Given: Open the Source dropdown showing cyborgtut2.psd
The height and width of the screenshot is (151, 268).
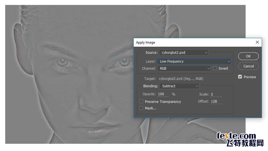Looking at the screenshot, I should pos(184,52).
